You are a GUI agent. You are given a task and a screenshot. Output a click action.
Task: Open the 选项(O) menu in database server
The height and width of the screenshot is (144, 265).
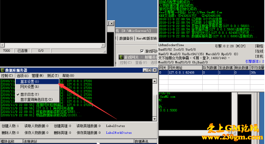point(23,76)
